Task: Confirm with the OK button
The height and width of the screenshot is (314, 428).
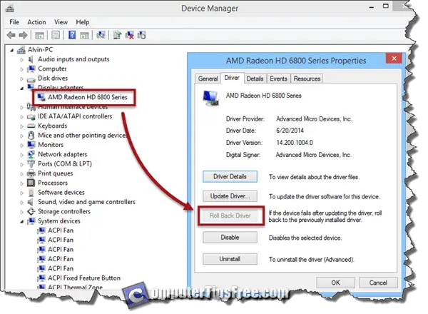Action: (336, 283)
